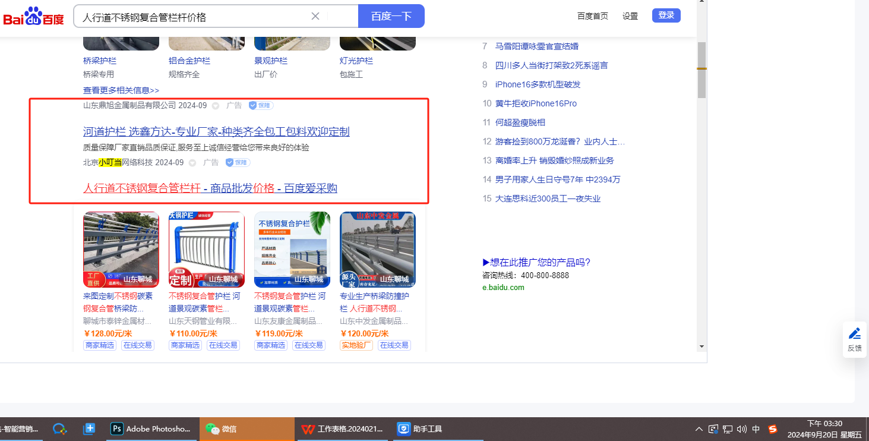Open product thumbnail priced ¥128.00元/米
This screenshot has width=869, height=441.
(121, 250)
